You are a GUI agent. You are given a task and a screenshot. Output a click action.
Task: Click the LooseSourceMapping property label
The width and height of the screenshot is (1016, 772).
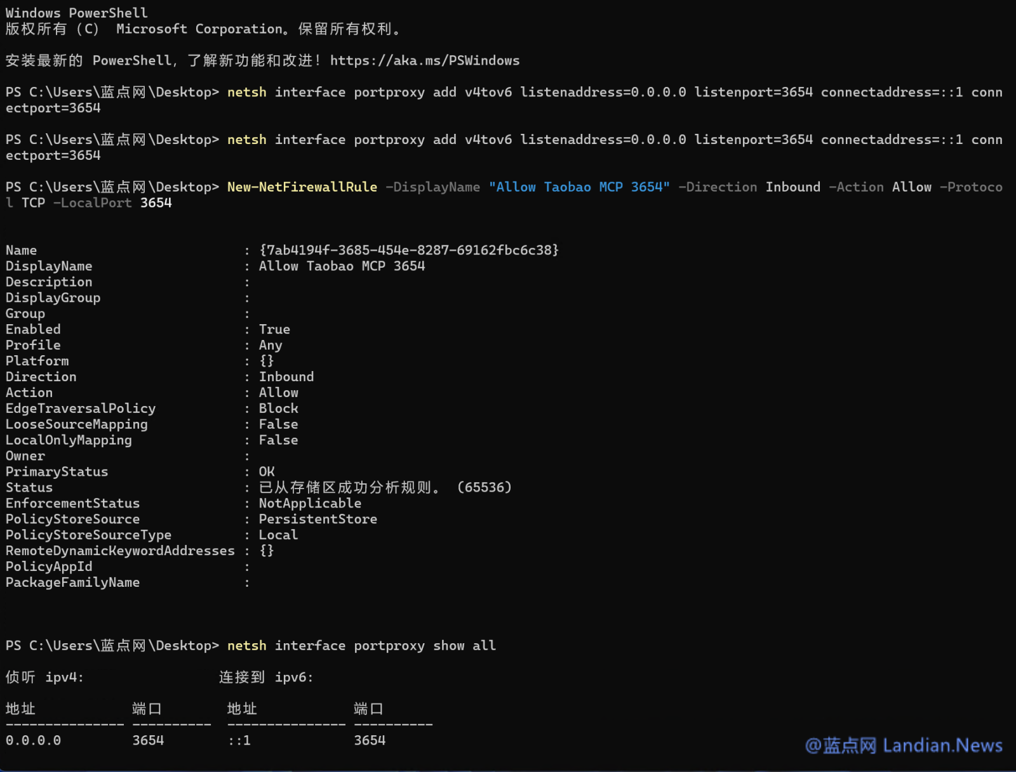(x=77, y=424)
